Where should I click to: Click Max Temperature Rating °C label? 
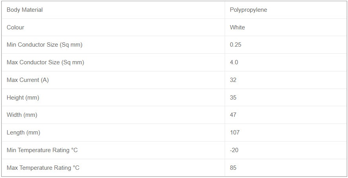43,168
